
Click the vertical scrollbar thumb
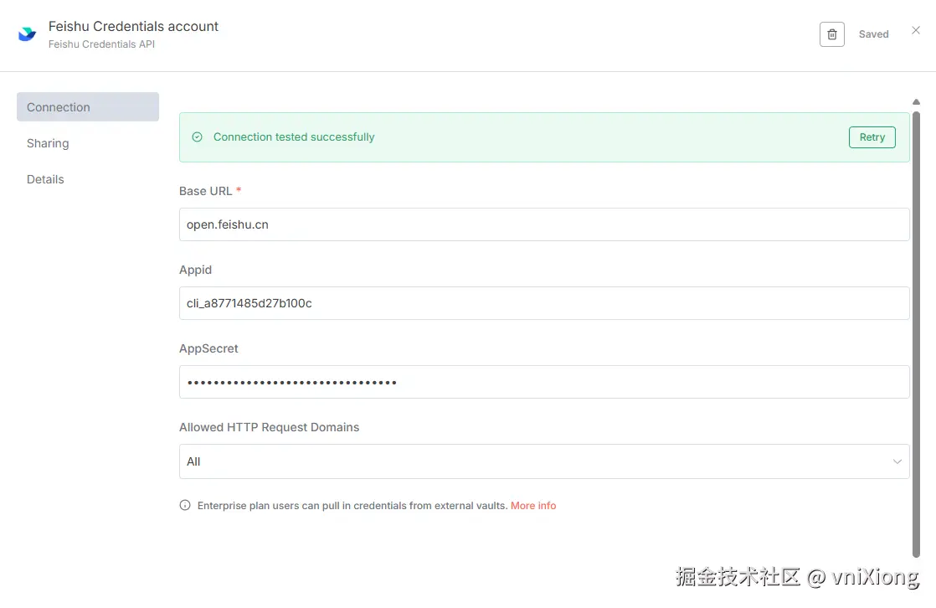click(916, 334)
